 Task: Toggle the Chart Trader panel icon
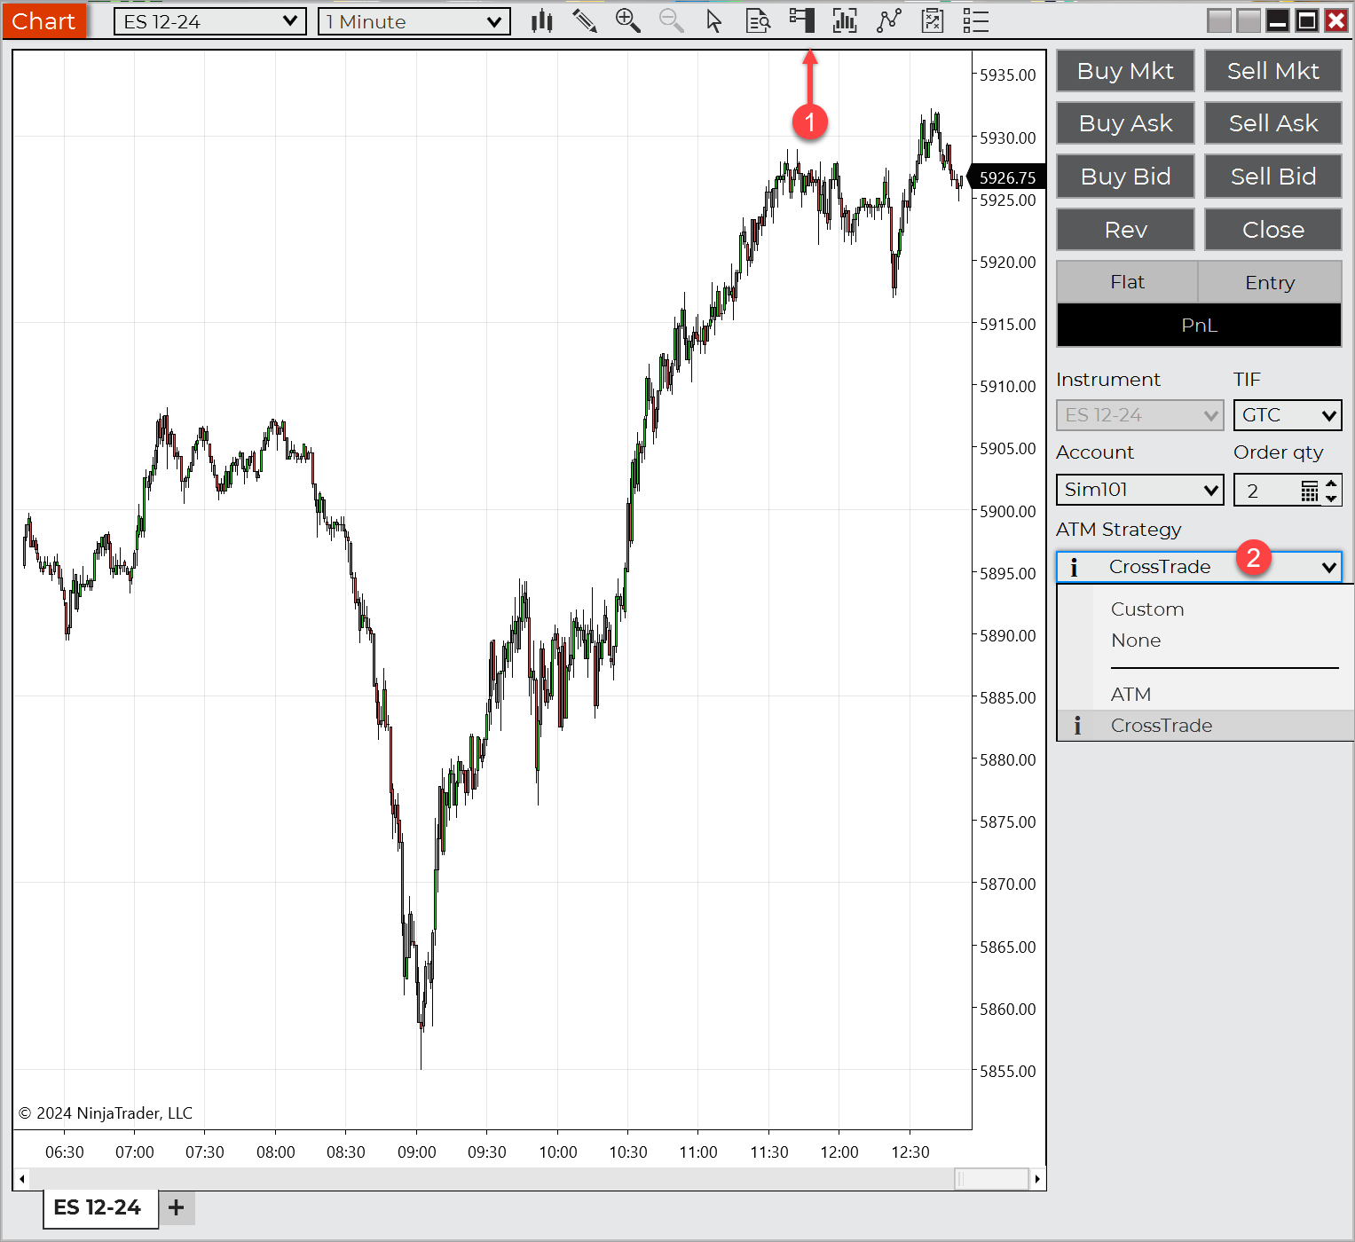click(802, 21)
